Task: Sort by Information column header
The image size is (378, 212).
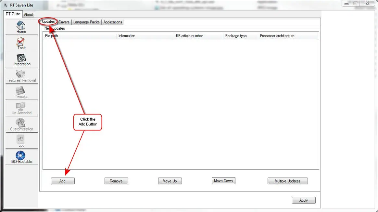Action: tap(145, 36)
